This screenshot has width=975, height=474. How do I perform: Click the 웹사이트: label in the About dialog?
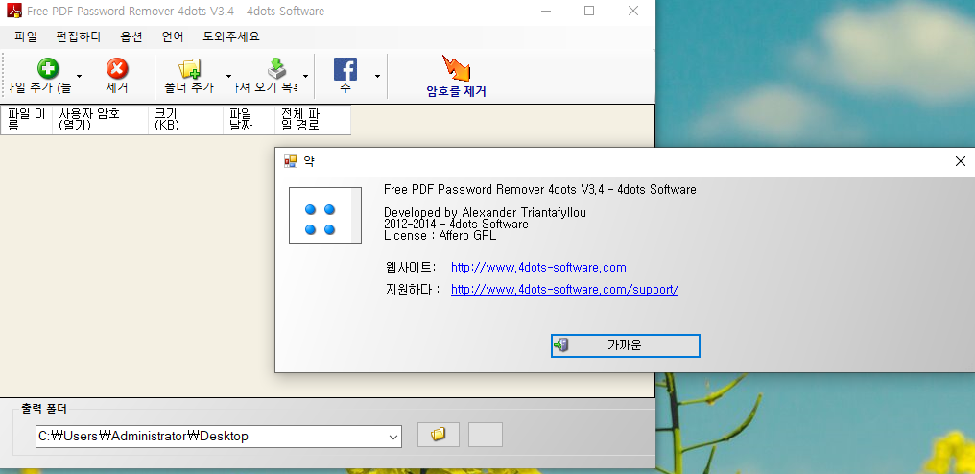point(412,268)
